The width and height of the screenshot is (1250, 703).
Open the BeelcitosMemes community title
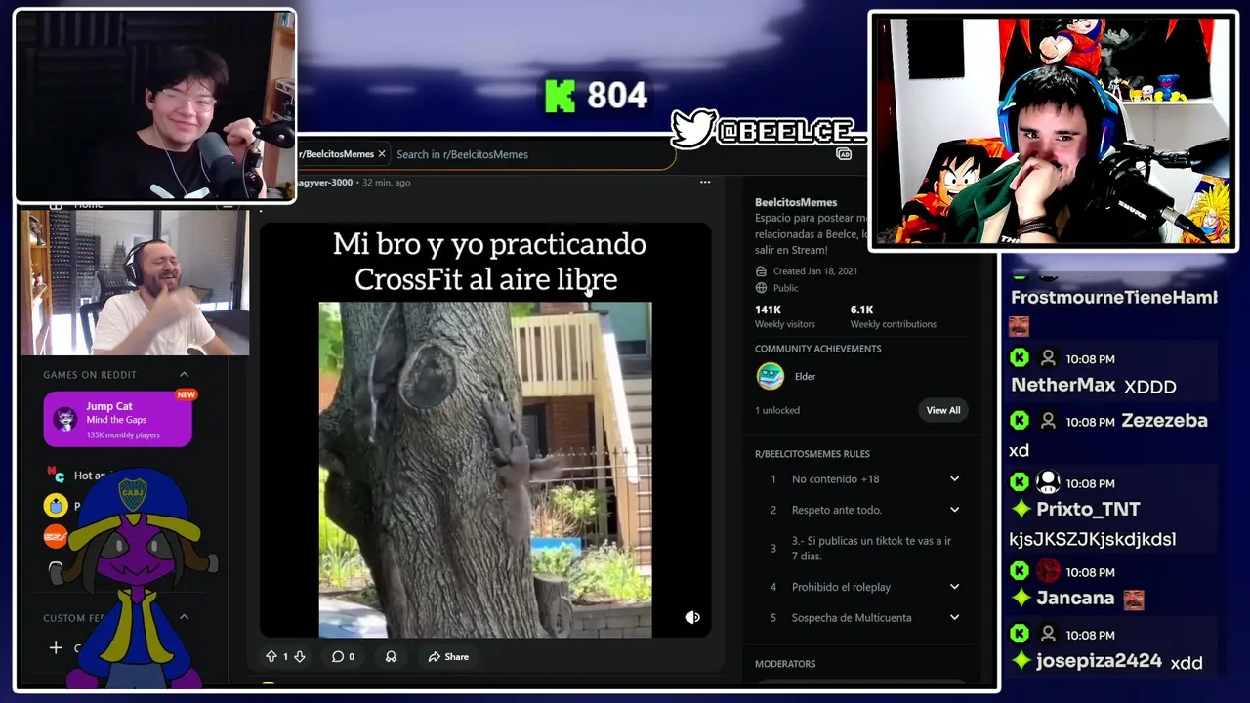coord(796,202)
